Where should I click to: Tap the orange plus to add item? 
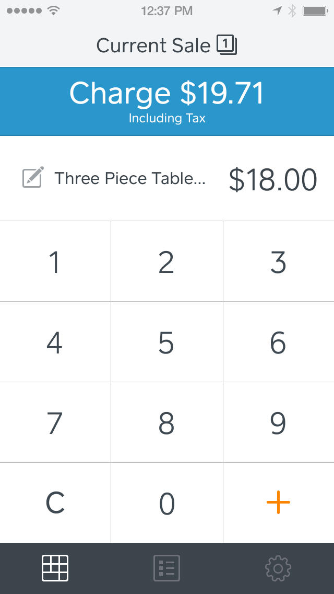278,502
